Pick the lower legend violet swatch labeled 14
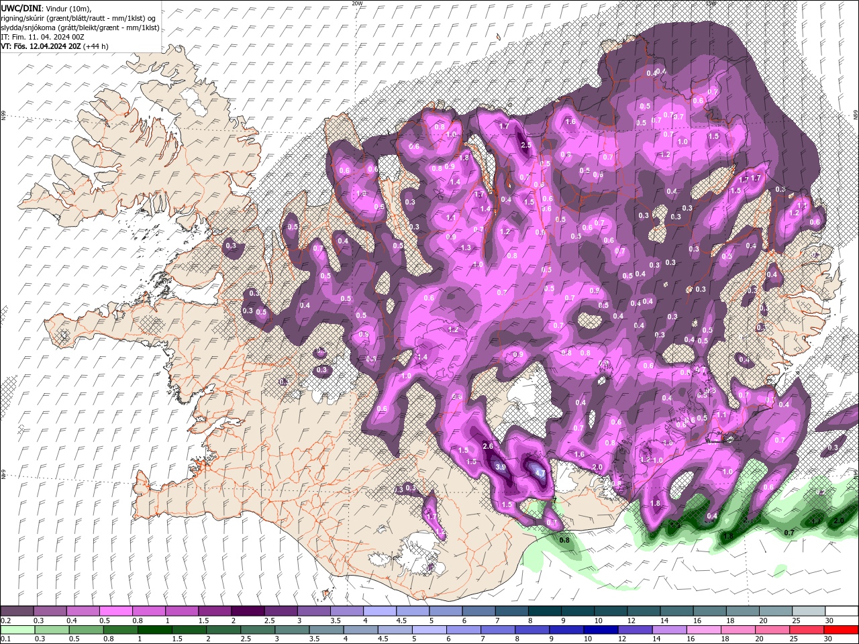The height and width of the screenshot is (644, 859). (670, 630)
